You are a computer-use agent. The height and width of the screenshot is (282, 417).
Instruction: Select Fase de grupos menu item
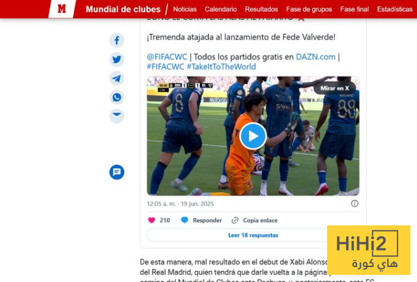[309, 9]
